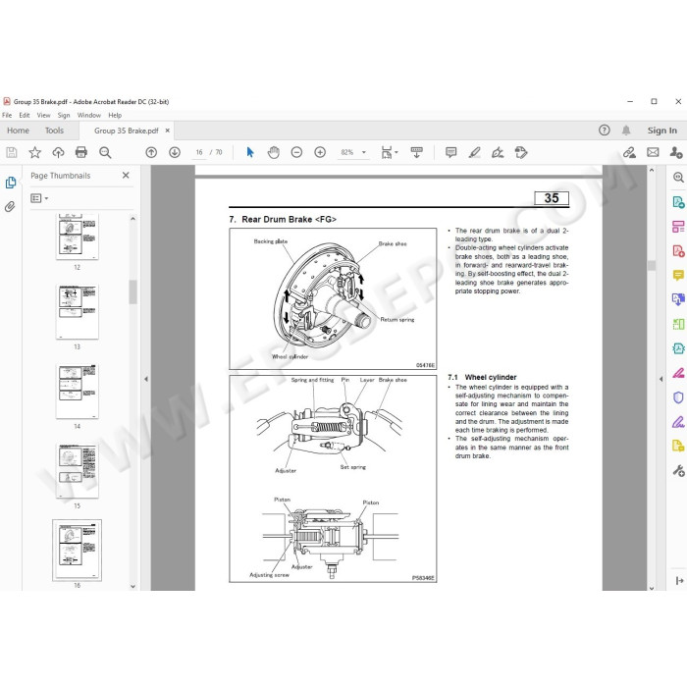
Task: Open the fit page options tool
Action: pyautogui.click(x=389, y=152)
